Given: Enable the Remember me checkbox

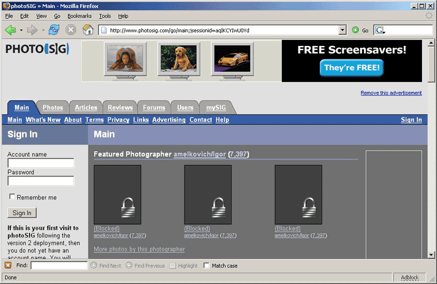Looking at the screenshot, I should [x=12, y=197].
